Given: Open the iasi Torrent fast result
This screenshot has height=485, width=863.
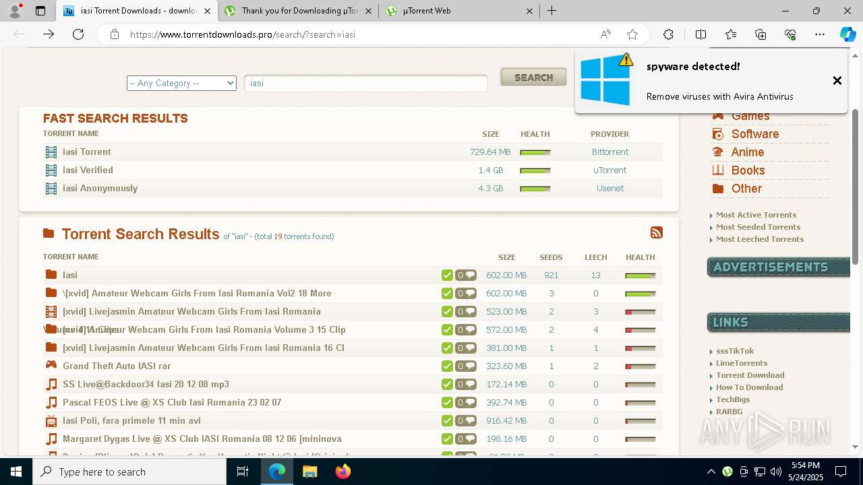Looking at the screenshot, I should click(x=86, y=152).
